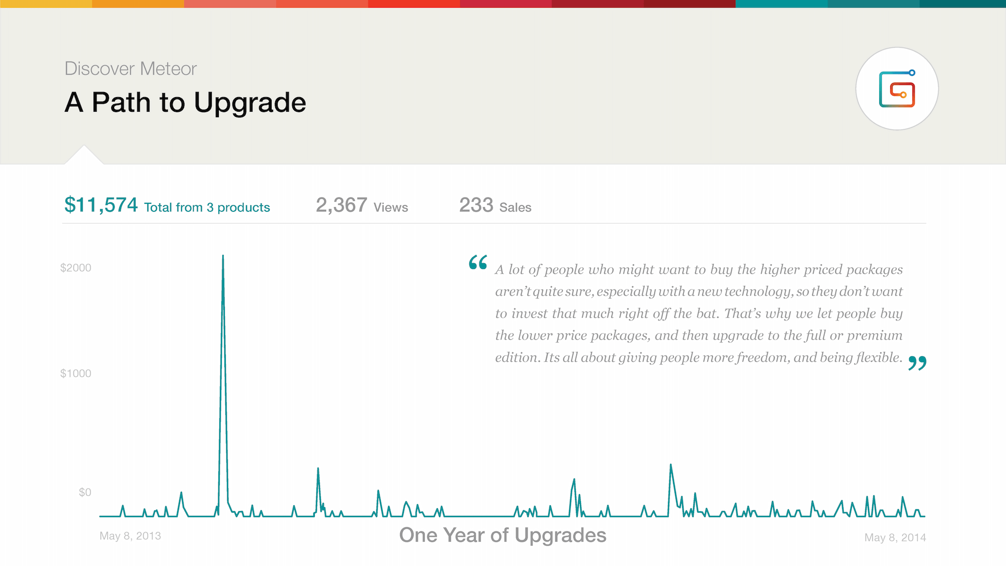Click the 'Discover Meteor' subtitle text
Screen dimensions: 1006x566
click(131, 68)
